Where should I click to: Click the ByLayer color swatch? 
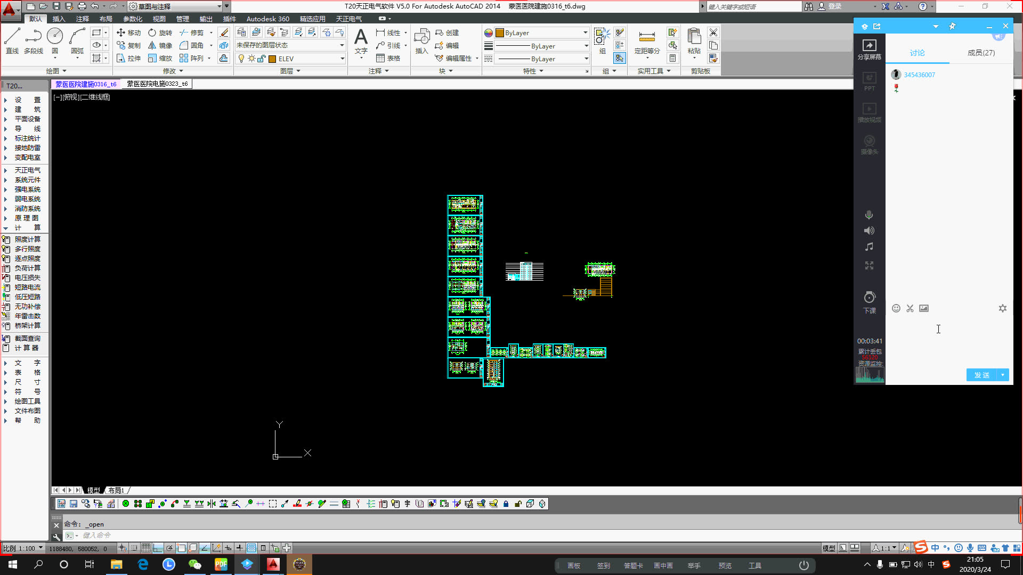500,33
